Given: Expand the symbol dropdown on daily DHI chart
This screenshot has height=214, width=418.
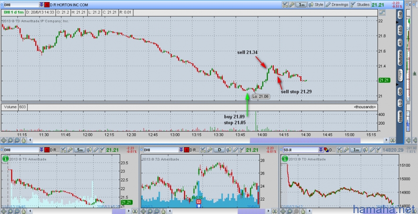Looking at the screenshot, I should (181, 150).
